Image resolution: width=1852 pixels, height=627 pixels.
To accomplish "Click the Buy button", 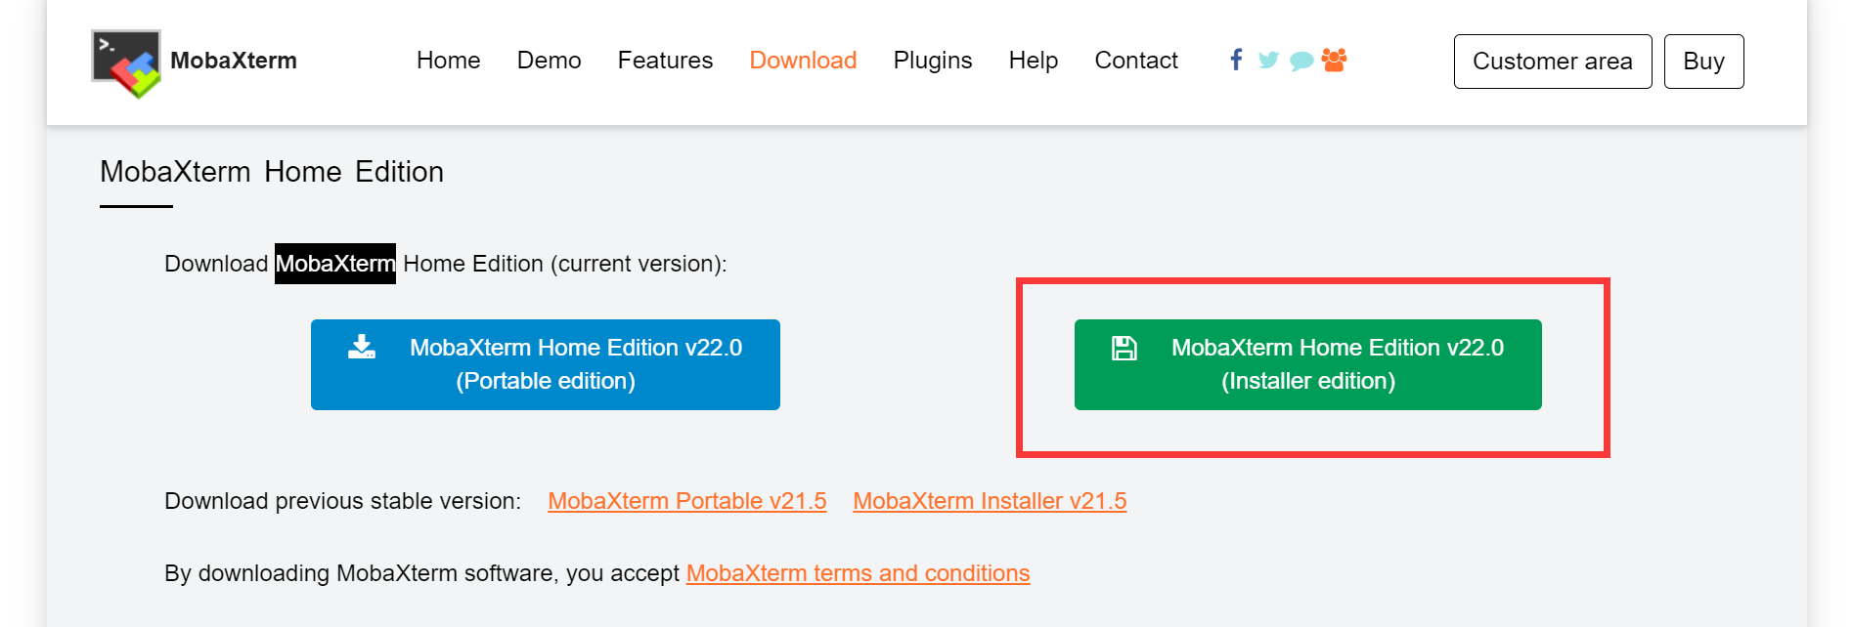I will (1703, 61).
